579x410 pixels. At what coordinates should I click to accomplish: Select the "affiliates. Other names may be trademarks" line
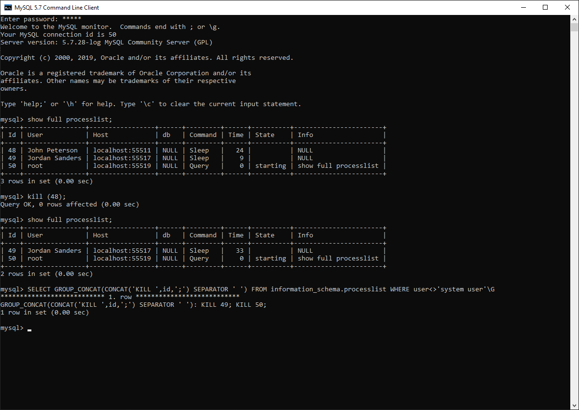click(x=118, y=81)
